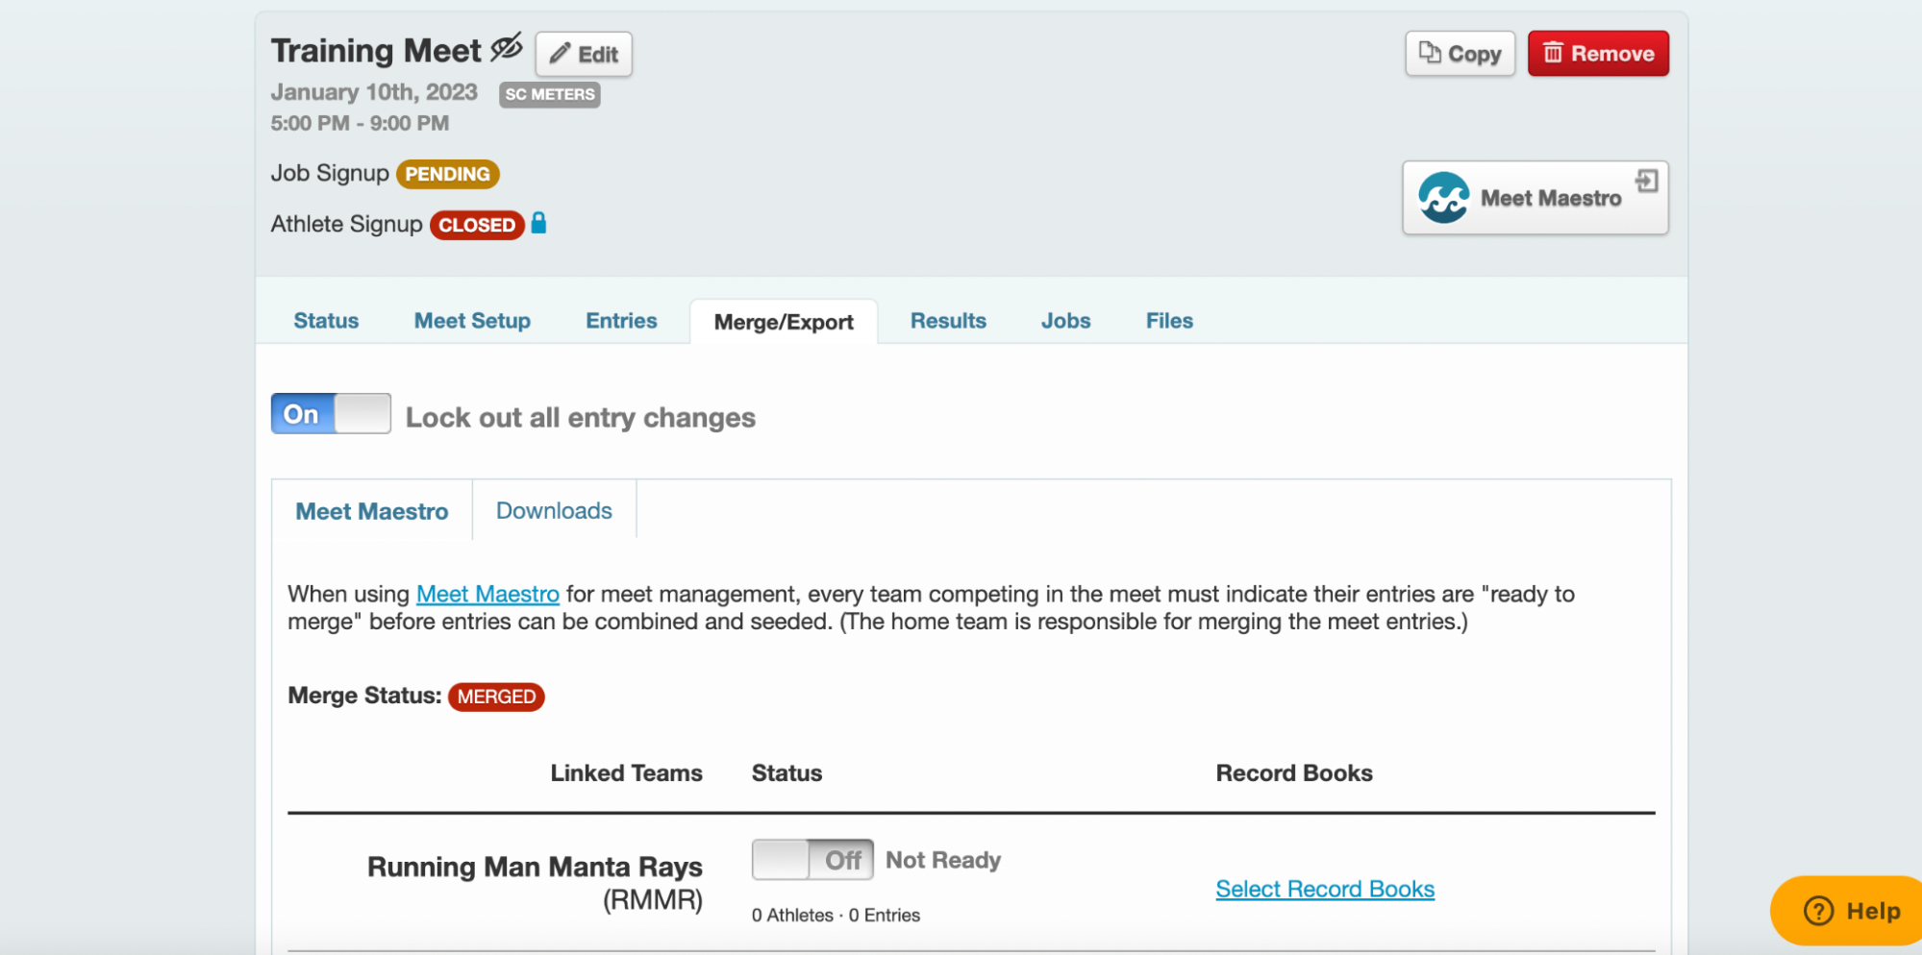Turn off Lock out all entry changes
1922x955 pixels.
(331, 414)
